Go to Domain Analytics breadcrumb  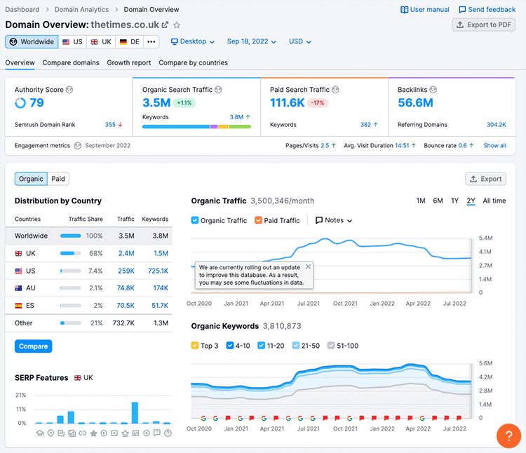tap(81, 9)
